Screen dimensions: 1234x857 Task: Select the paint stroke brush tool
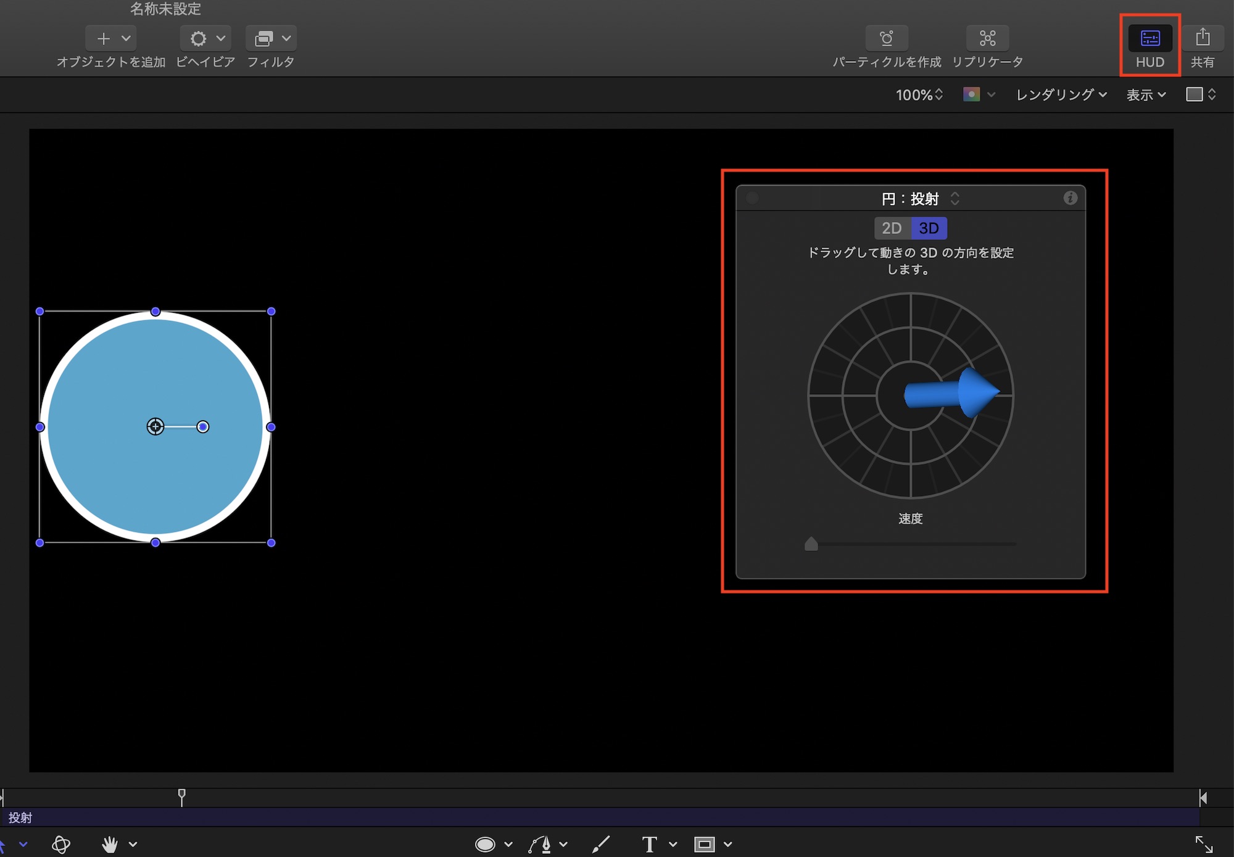coord(601,844)
